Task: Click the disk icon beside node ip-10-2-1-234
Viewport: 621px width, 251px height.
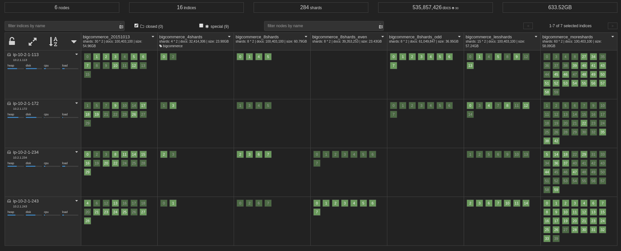Action: coord(9,152)
